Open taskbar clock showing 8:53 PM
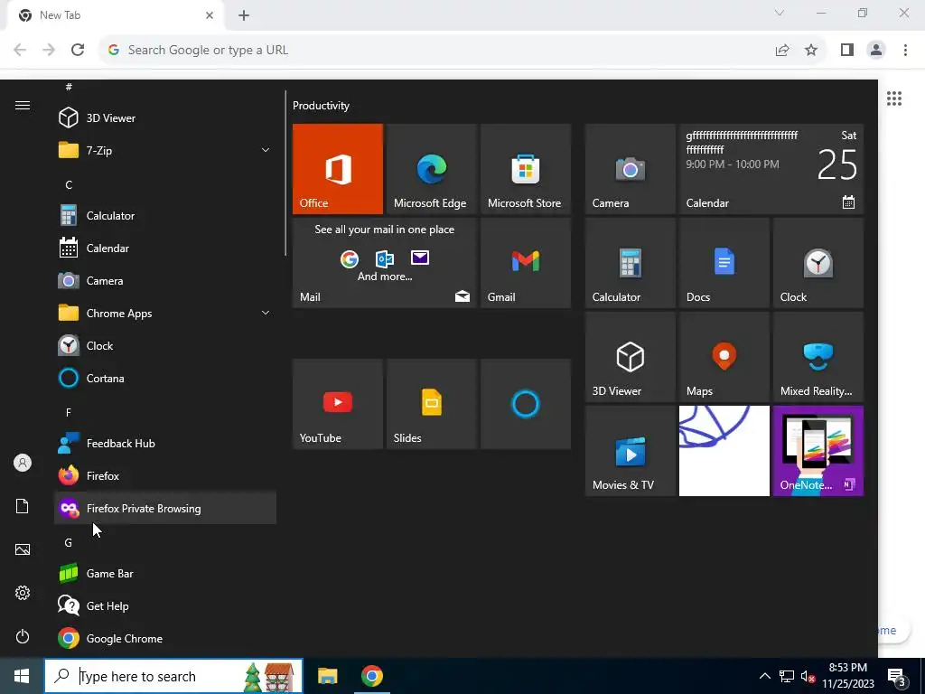Viewport: 925px width, 694px height. pos(847,676)
